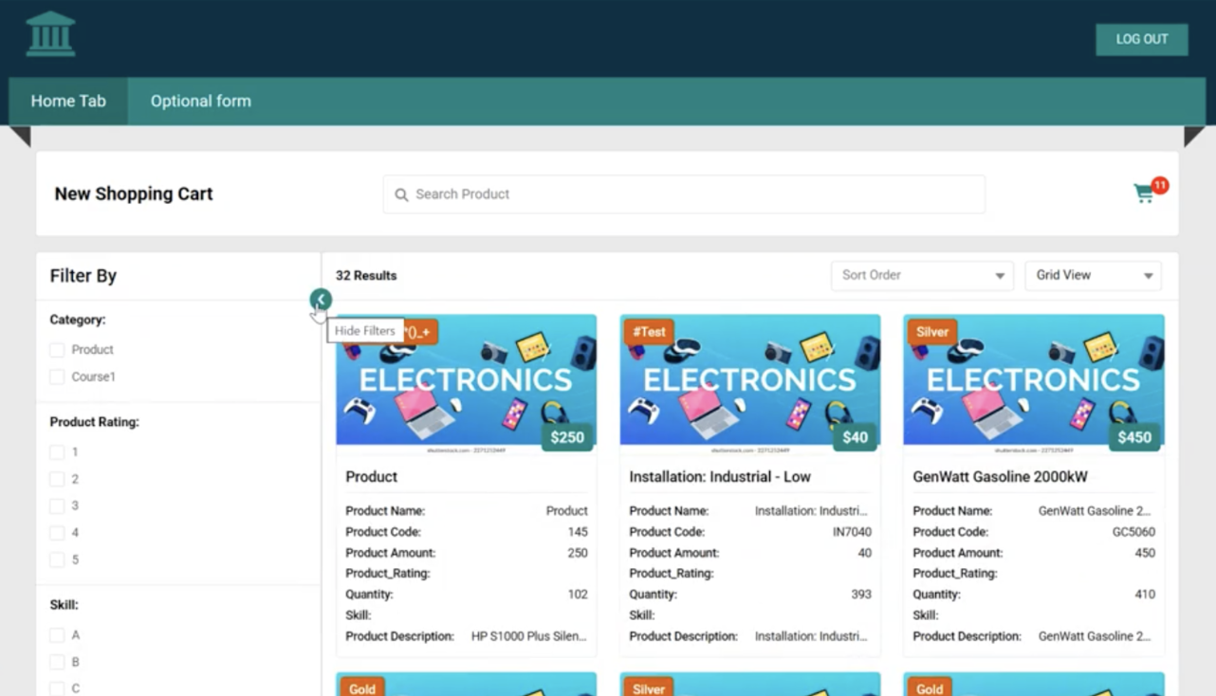Open the shopping cart icon
This screenshot has width=1216, height=696.
[x=1144, y=194]
